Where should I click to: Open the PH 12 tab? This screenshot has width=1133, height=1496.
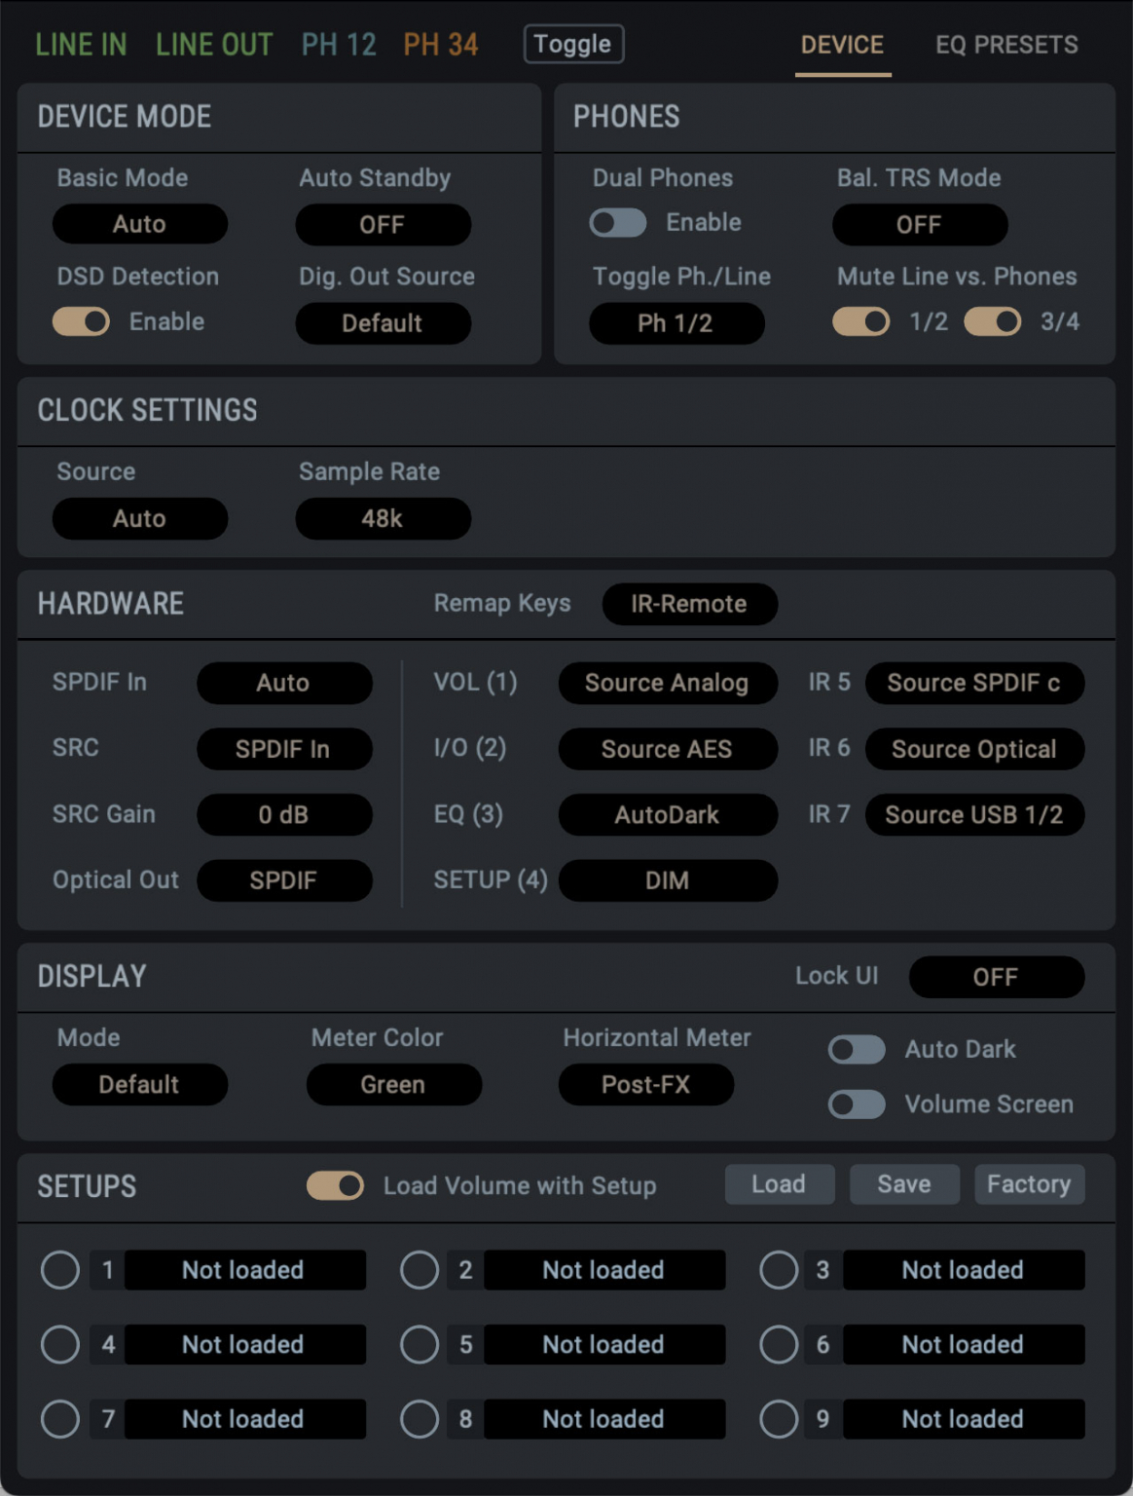[339, 45]
